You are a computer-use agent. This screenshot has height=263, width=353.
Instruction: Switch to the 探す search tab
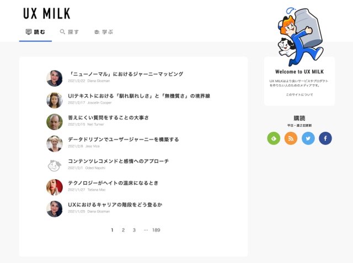(x=69, y=32)
